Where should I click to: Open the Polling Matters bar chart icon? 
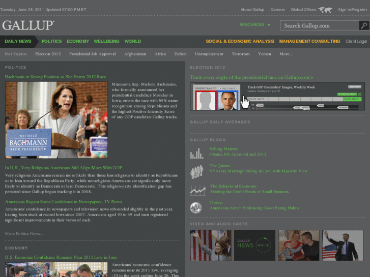pos(196,153)
